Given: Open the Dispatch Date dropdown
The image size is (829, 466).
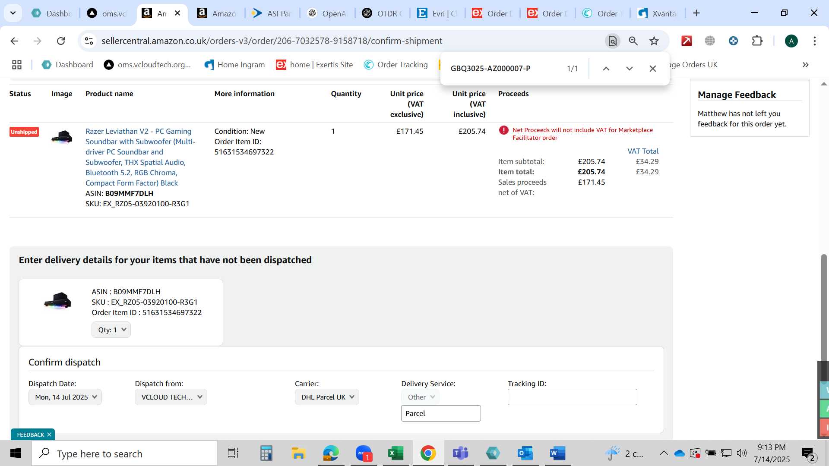Looking at the screenshot, I should [x=65, y=397].
